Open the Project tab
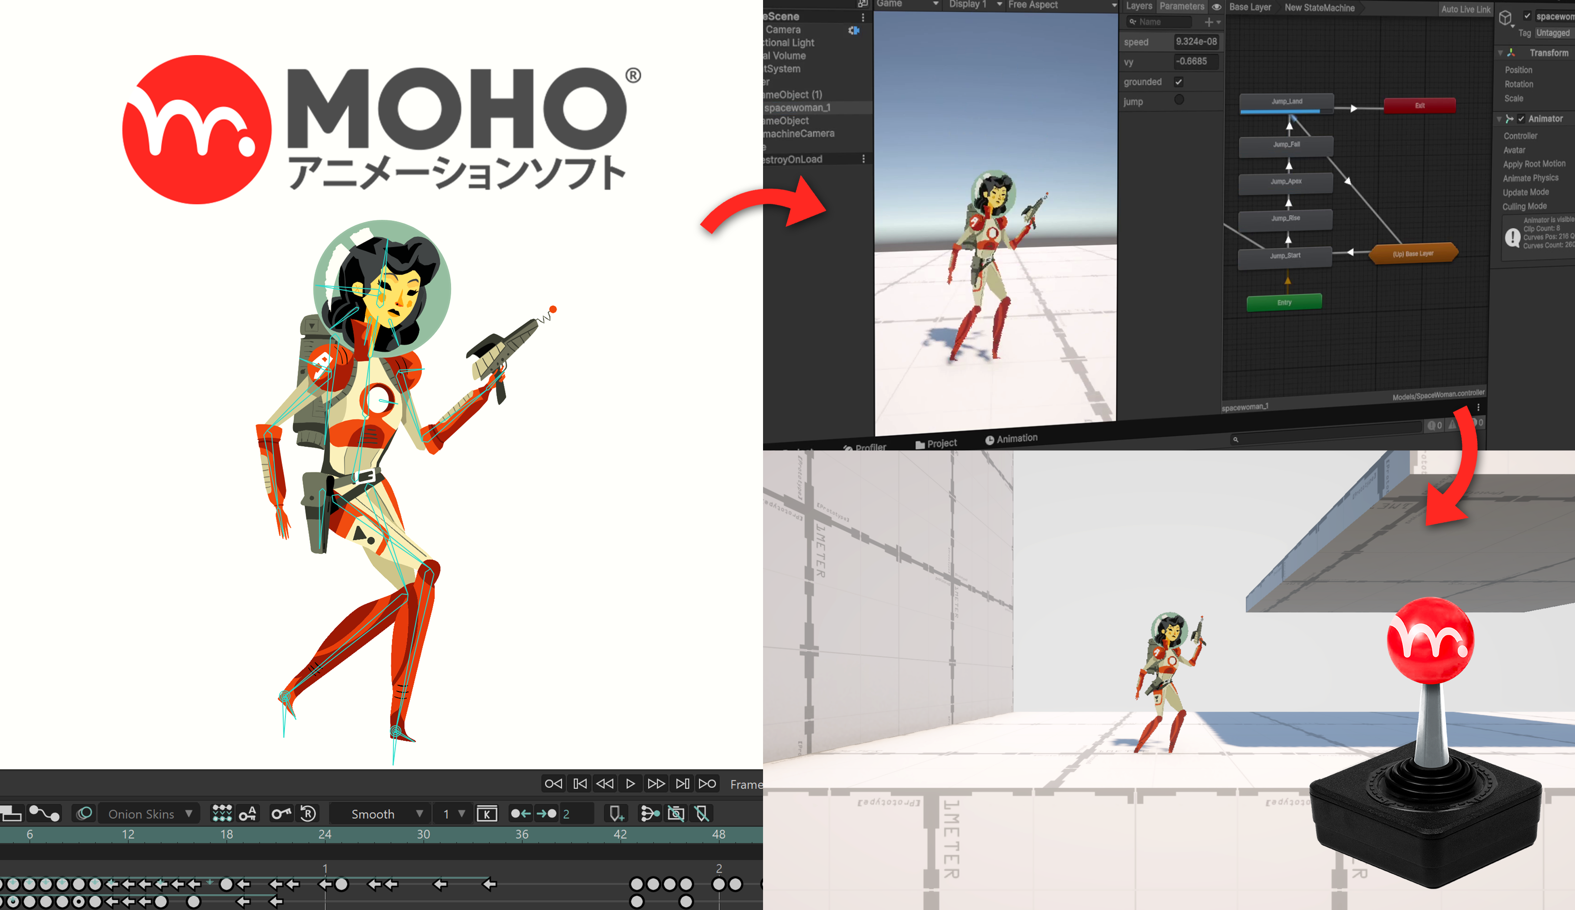The width and height of the screenshot is (1575, 910). click(x=936, y=443)
